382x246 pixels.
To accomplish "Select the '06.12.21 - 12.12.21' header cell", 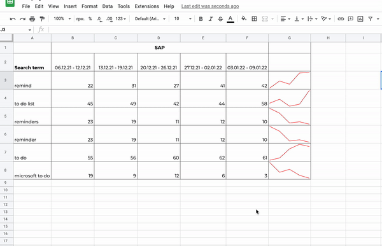I will click(73, 62).
